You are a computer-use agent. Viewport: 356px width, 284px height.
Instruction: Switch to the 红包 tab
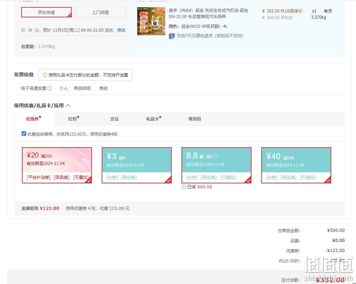click(72, 119)
